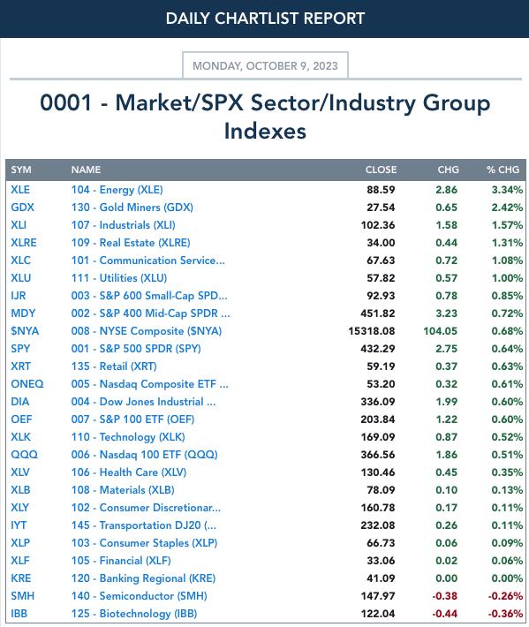This screenshot has width=529, height=627.
Task: Select the MDY symbol link
Action: [23, 313]
